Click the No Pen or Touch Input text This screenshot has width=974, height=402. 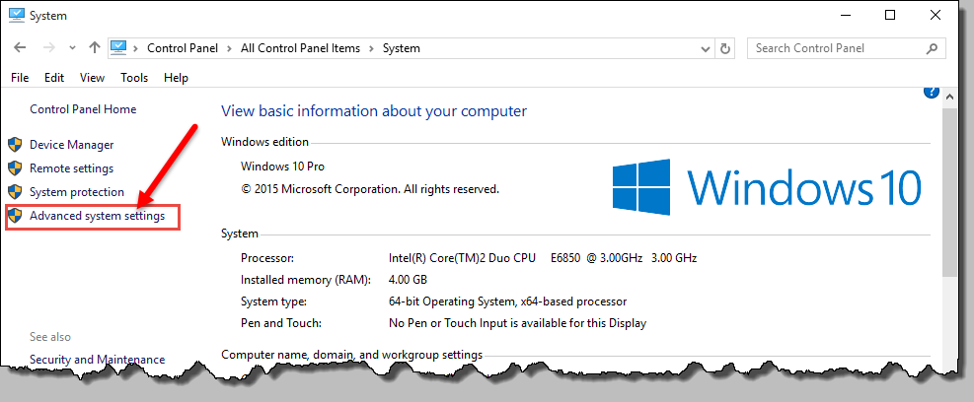[517, 323]
